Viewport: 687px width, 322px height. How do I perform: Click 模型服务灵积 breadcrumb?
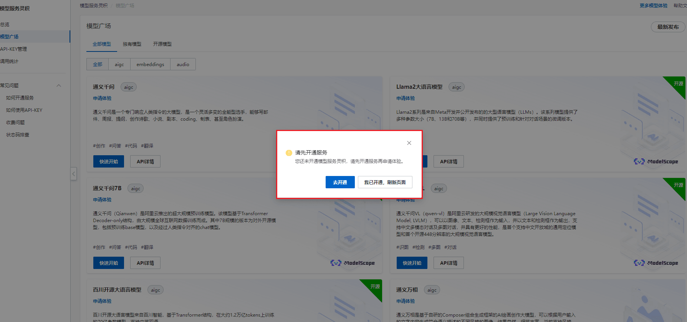pos(94,5)
